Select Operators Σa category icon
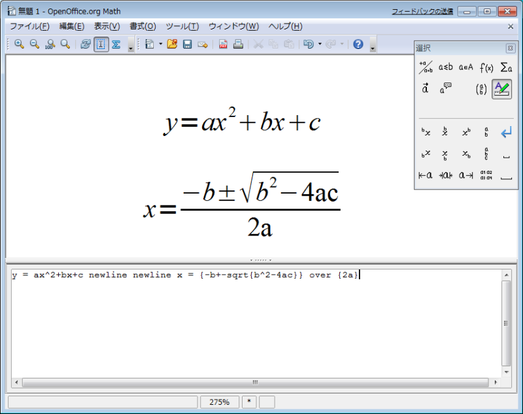Image resolution: width=523 pixels, height=414 pixels. [x=506, y=68]
